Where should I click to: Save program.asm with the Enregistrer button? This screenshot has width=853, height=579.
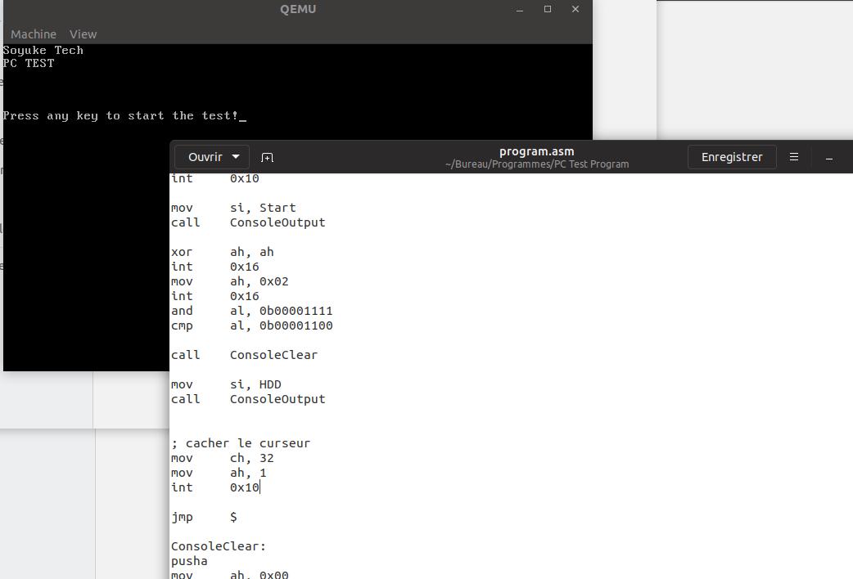(731, 157)
